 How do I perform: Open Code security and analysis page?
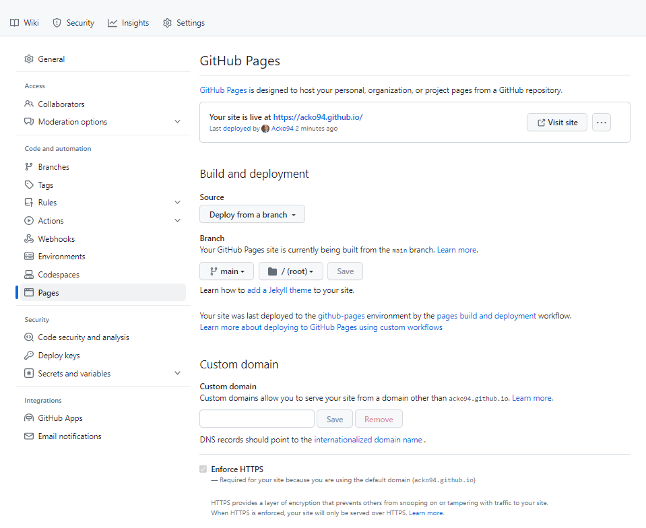pos(103,337)
